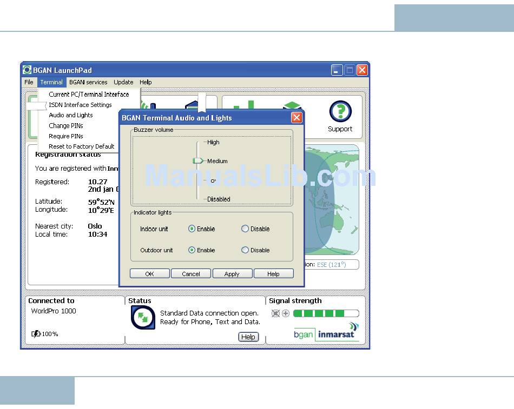This screenshot has width=514, height=409.
Task: Click the Help button in Status panel
Action: pyautogui.click(x=248, y=337)
